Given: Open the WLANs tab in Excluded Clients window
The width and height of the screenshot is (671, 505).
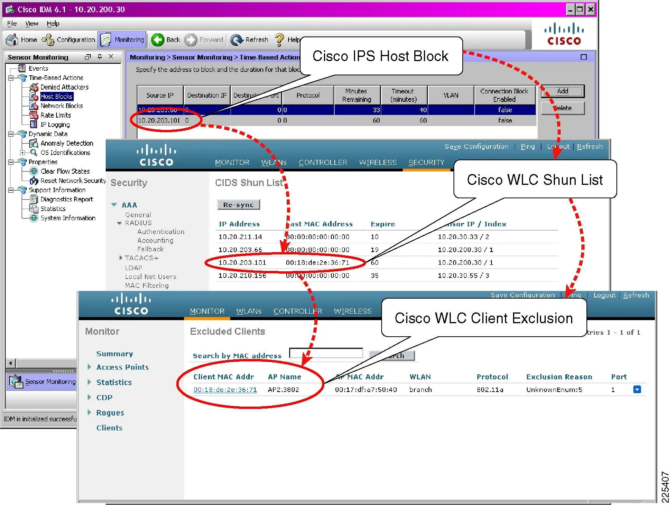Looking at the screenshot, I should point(249,311).
